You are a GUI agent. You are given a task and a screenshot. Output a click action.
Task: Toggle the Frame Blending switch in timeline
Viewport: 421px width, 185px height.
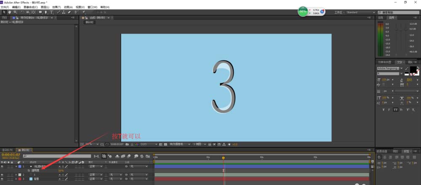[123, 156]
